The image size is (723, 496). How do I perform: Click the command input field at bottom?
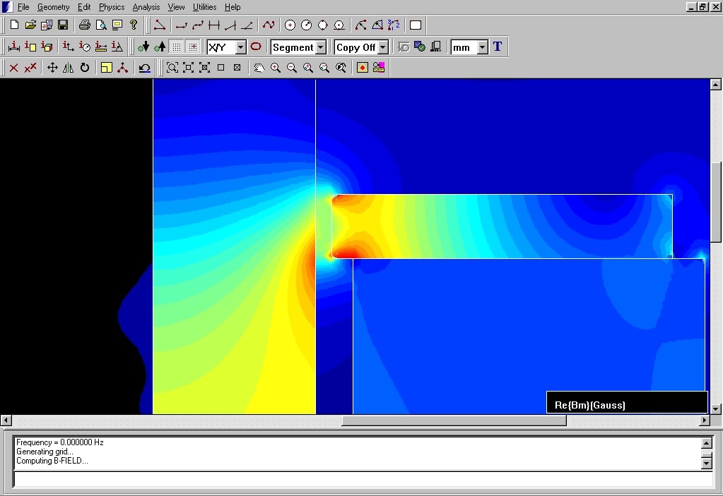tap(362, 480)
